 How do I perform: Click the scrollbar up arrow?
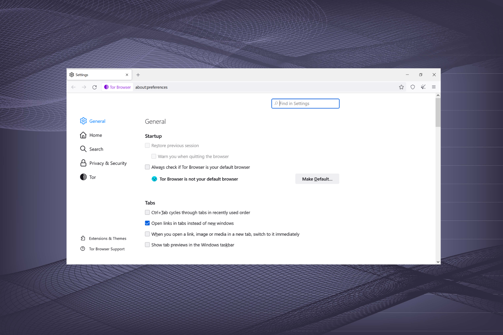(438, 96)
